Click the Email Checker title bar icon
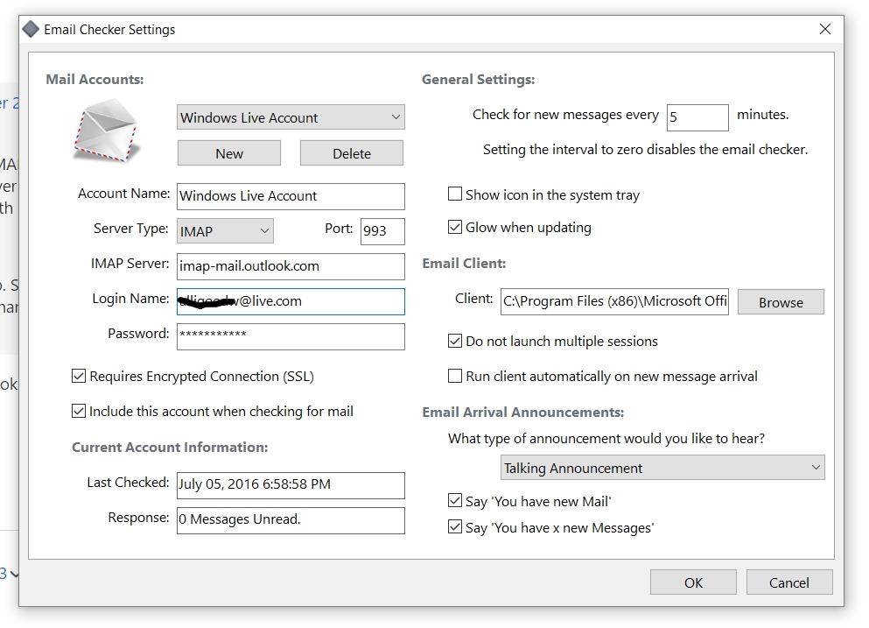Screen dimensions: 869x628 point(32,29)
